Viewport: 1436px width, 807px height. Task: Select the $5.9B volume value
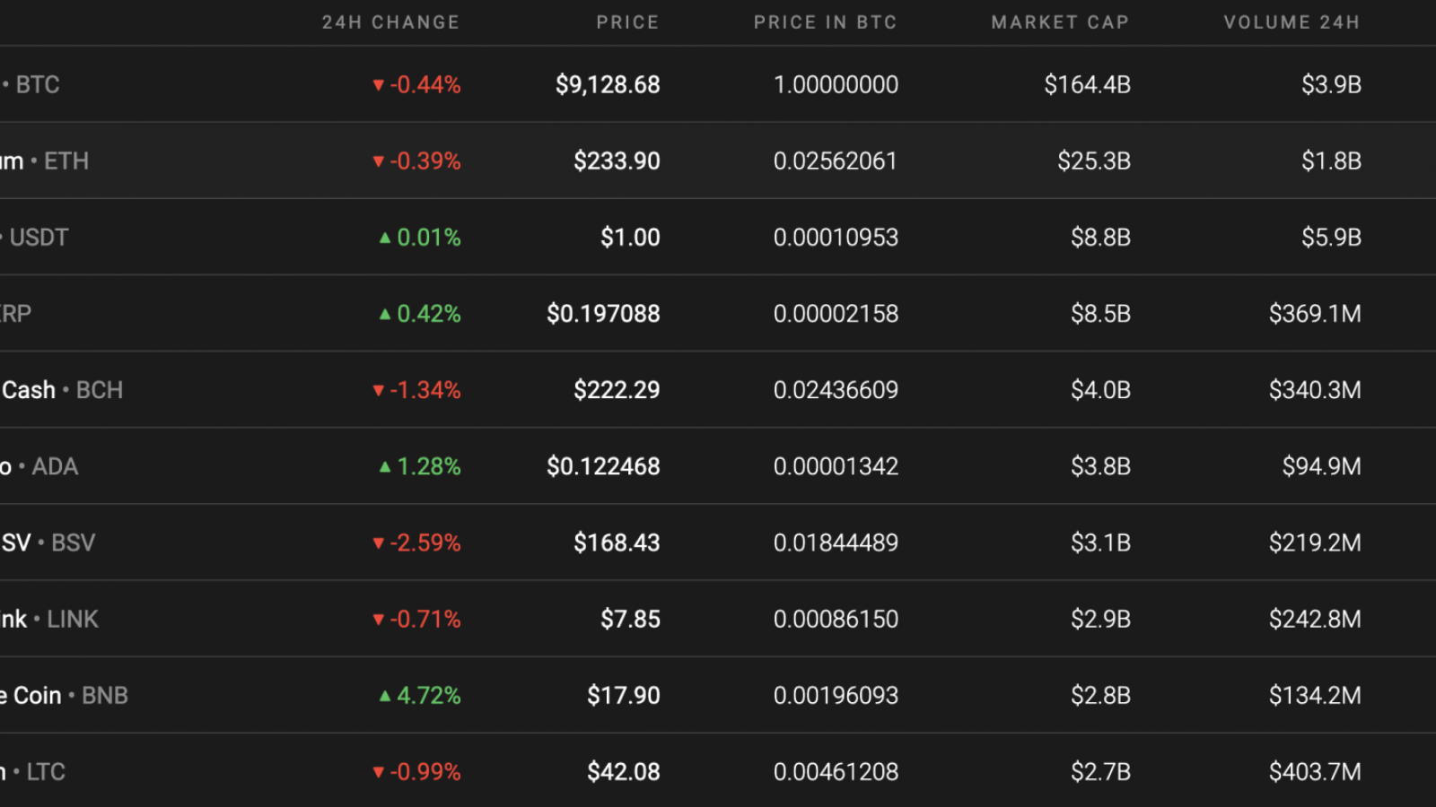point(1332,237)
